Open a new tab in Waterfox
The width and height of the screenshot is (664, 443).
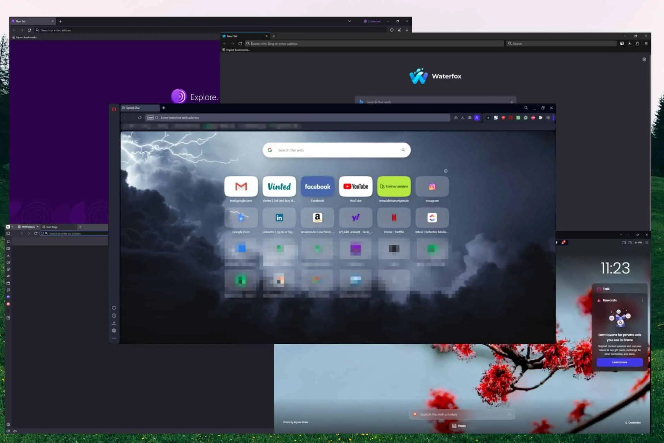coord(274,36)
